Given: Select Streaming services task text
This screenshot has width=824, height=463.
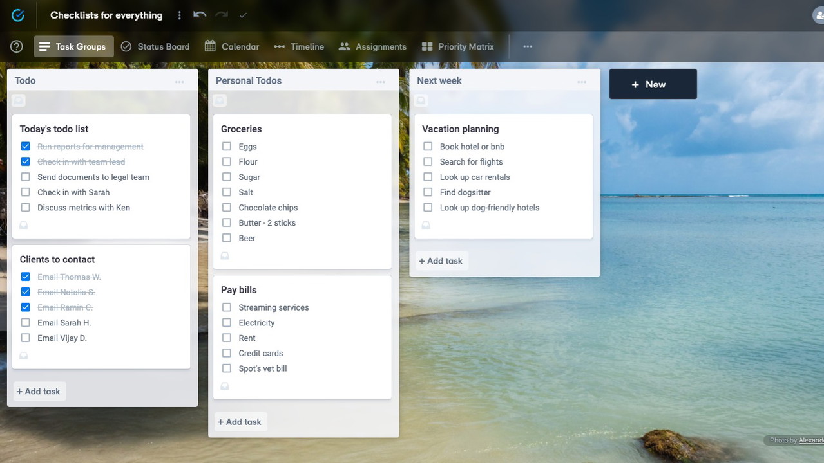Looking at the screenshot, I should [273, 307].
